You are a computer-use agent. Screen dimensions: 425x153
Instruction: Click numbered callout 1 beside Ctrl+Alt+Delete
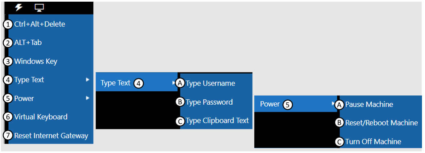click(x=8, y=24)
